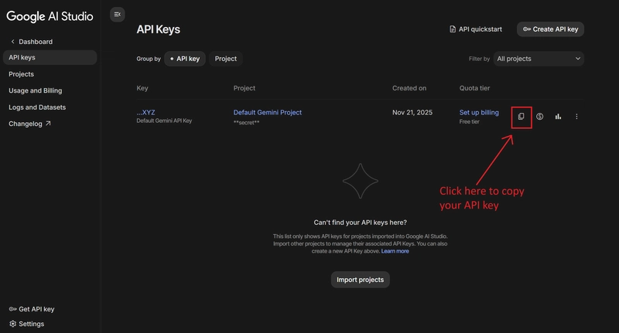Click the document icon beside API quickstart

click(453, 29)
